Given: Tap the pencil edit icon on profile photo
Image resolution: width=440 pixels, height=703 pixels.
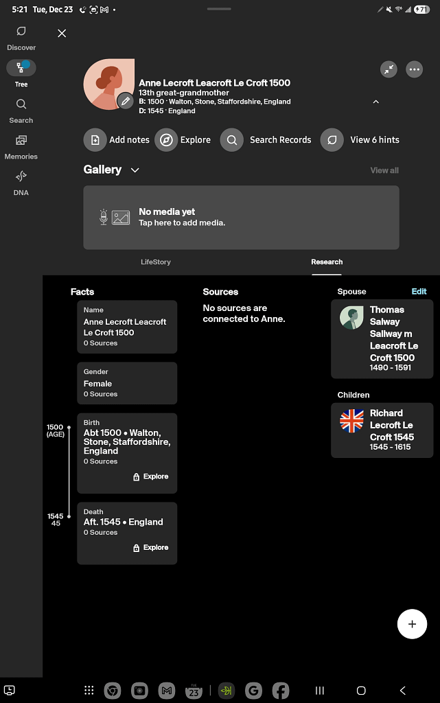Looking at the screenshot, I should (125, 101).
